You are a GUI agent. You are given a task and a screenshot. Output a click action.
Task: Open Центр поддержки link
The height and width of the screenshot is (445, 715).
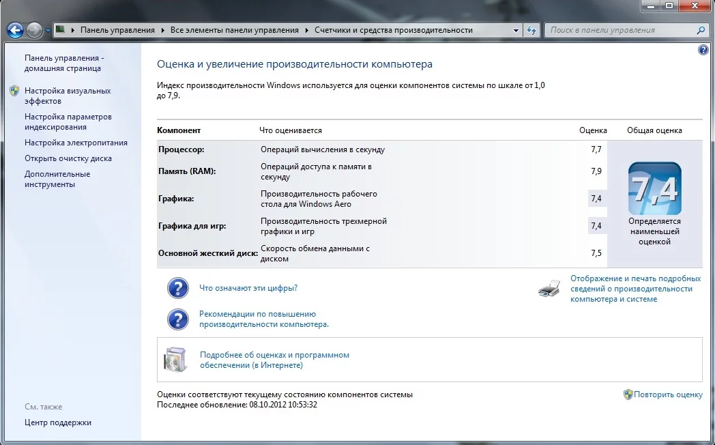pos(58,422)
